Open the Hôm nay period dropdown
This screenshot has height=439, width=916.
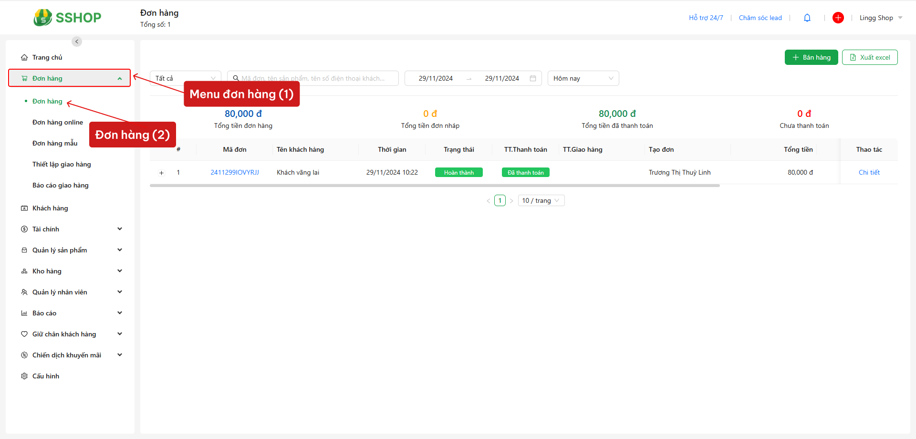click(583, 78)
